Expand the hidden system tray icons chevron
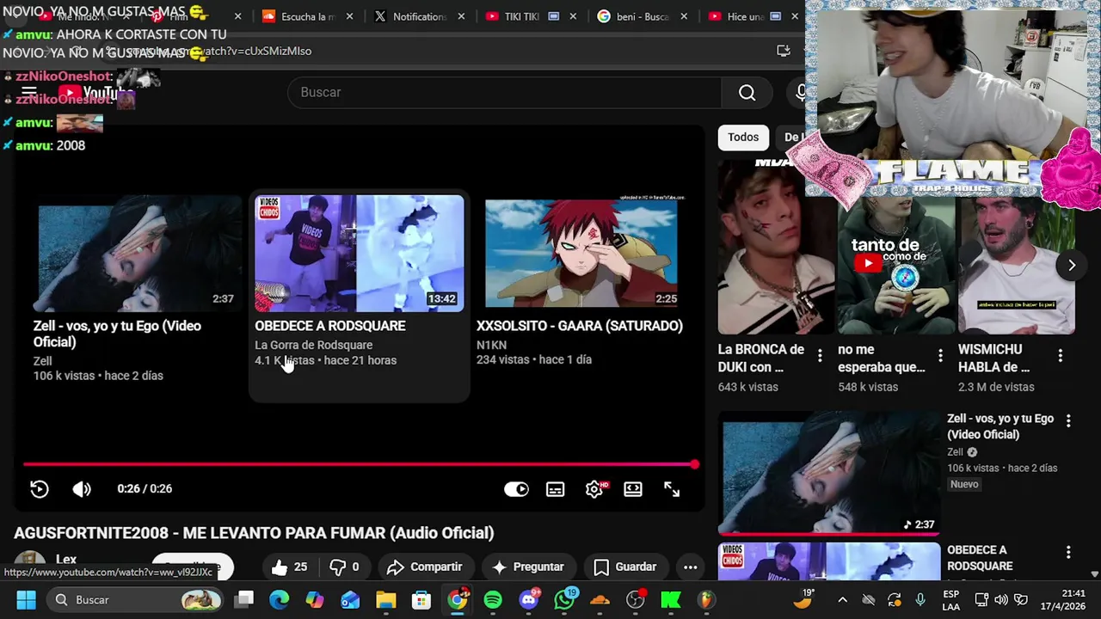The width and height of the screenshot is (1101, 619). click(842, 599)
